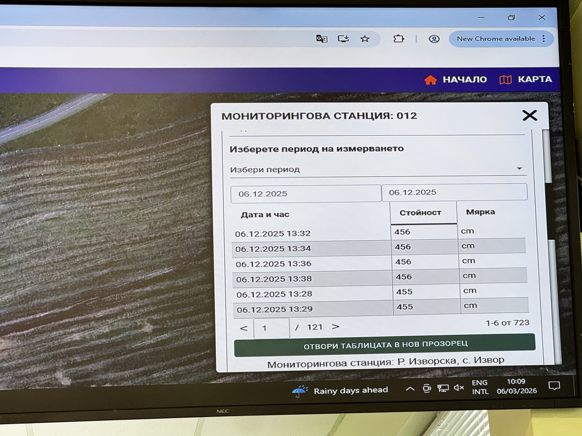Click the install app icon in address bar
The width and height of the screenshot is (582, 436).
coord(343,39)
